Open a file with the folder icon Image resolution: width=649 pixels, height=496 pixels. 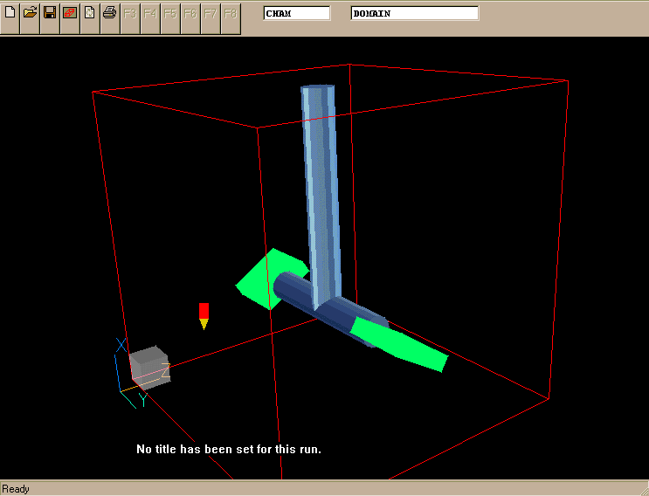[x=30, y=13]
